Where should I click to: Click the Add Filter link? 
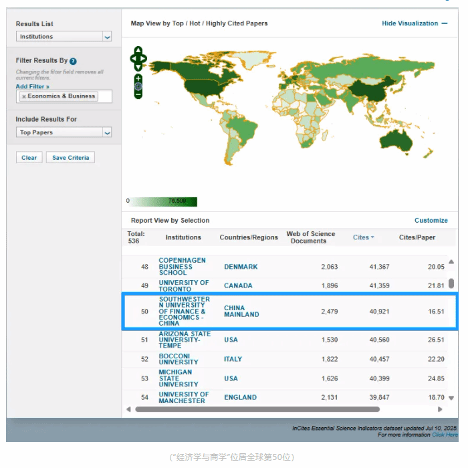(x=32, y=86)
